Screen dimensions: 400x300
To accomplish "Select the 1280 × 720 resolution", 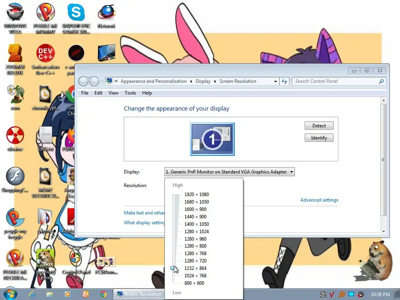I will point(195,261).
